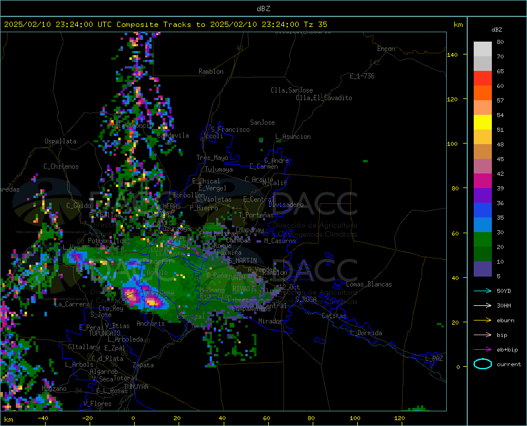Click the 'Capdevila' map label
Viewport: 527px width, 426px height.
173,135
